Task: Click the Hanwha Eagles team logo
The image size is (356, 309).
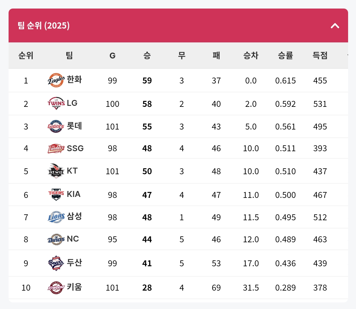Action: coord(56,80)
